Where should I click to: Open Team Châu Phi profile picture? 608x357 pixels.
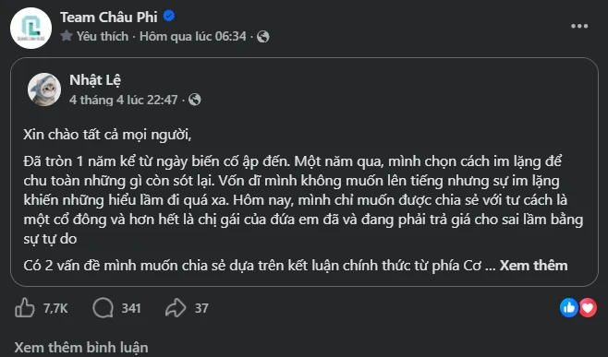30,28
